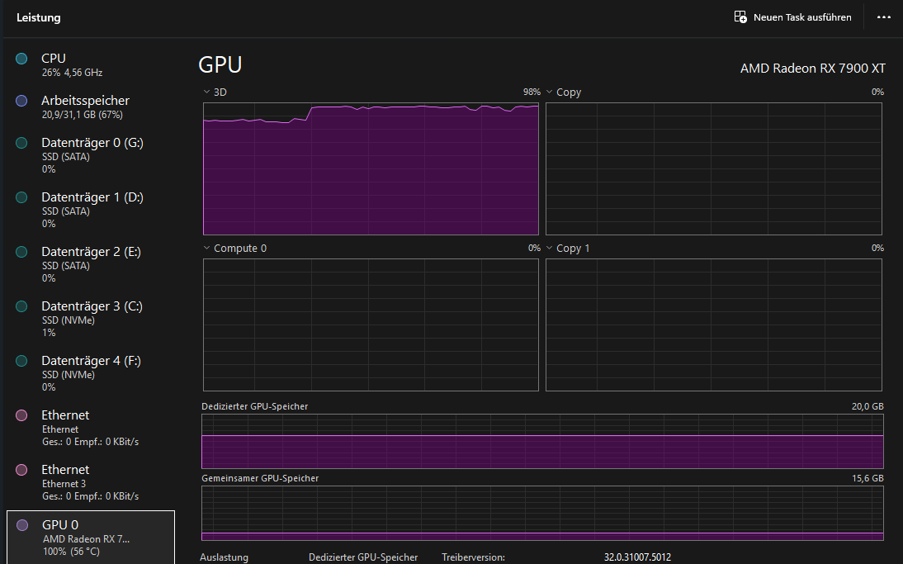903x564 pixels.
Task: Click the Datenträger 2 (E:) circle icon
Action: 22,252
